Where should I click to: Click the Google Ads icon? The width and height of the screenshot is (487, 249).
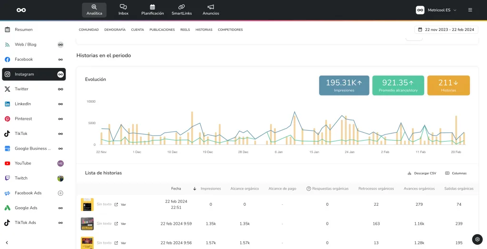[x=8, y=208]
